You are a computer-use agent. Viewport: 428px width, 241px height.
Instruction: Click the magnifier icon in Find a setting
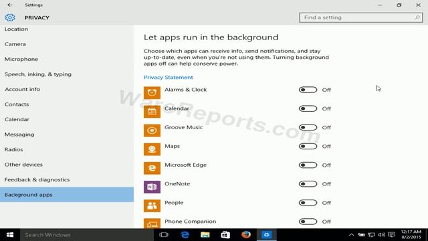417,17
